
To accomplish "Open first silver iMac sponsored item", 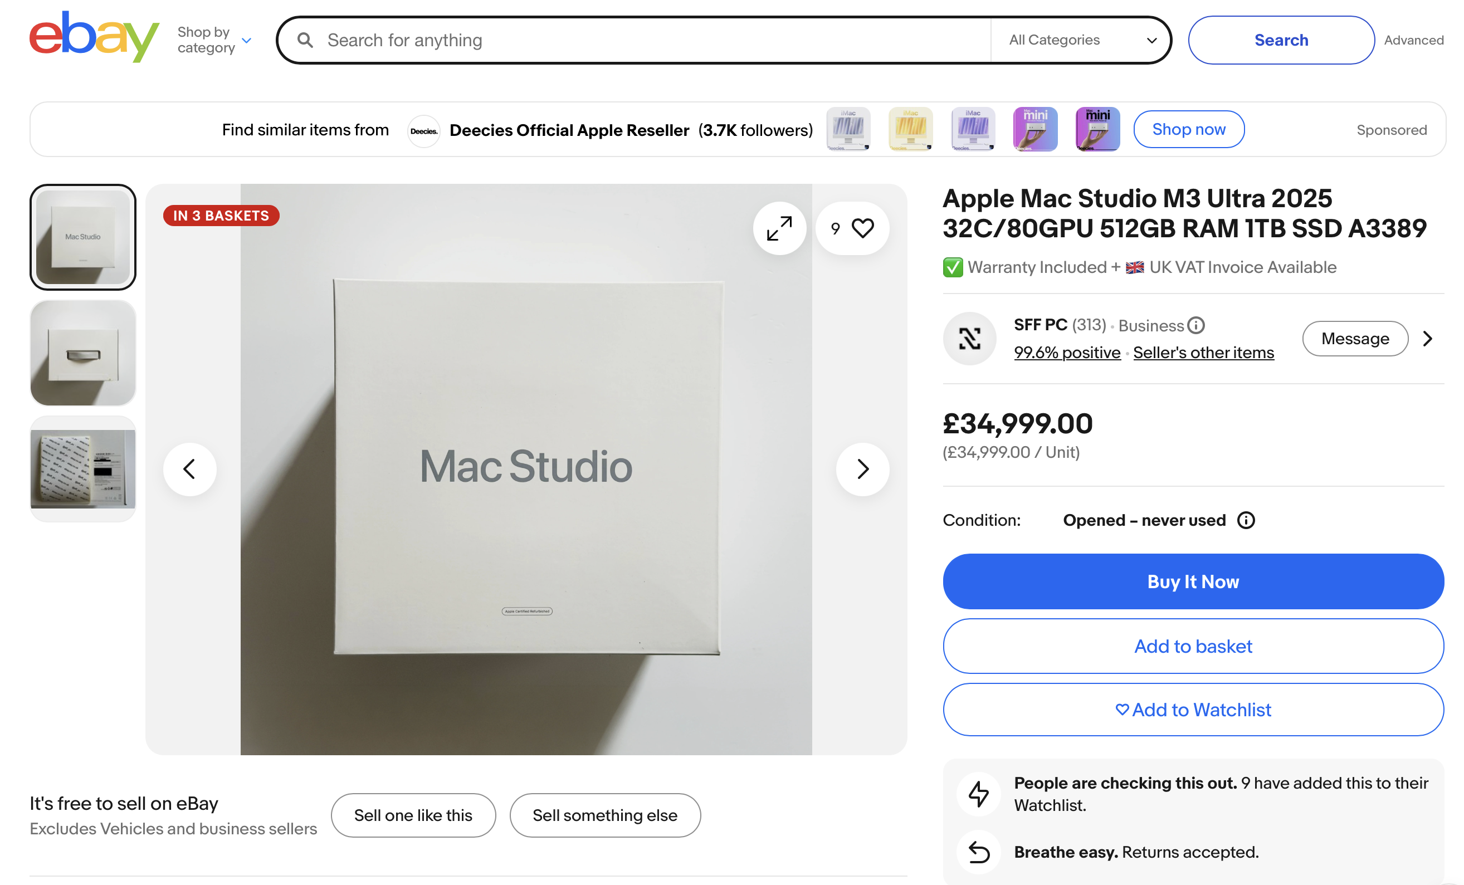I will tap(848, 129).
